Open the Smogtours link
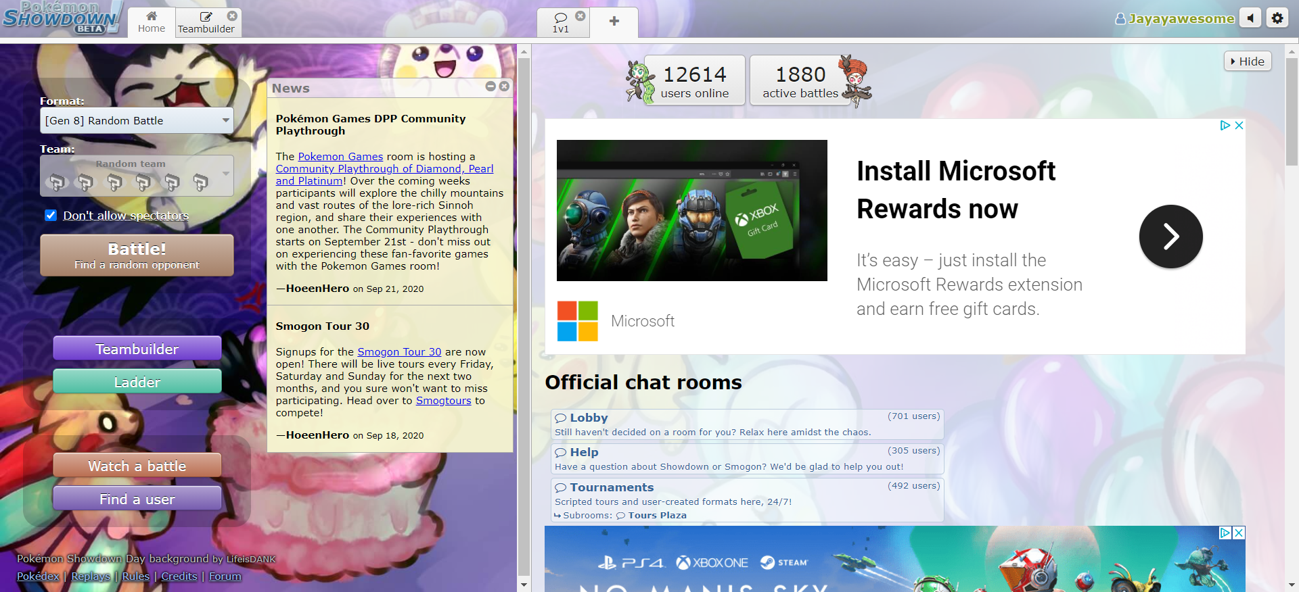The height and width of the screenshot is (592, 1299). pyautogui.click(x=443, y=400)
